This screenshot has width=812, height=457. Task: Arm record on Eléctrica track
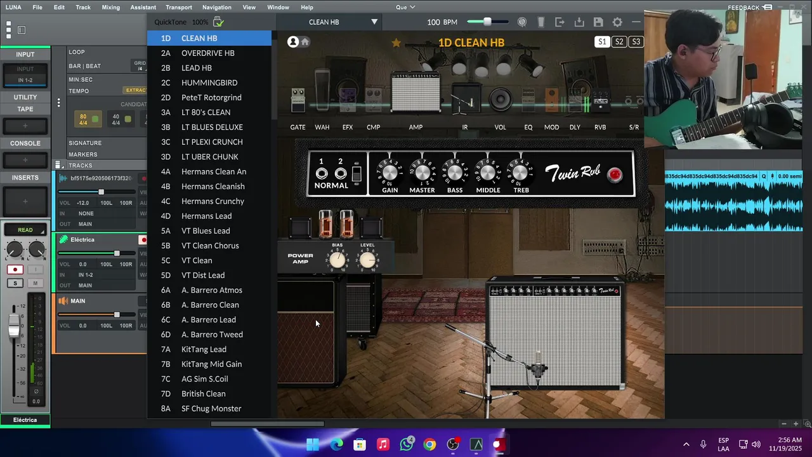[x=143, y=240]
